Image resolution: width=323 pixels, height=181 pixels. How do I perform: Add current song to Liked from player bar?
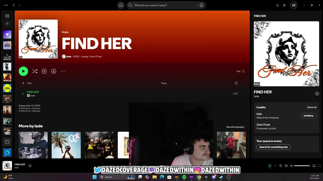(x=30, y=166)
